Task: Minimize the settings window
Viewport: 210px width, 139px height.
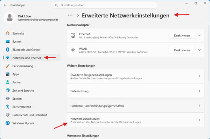Action: click(x=186, y=3)
